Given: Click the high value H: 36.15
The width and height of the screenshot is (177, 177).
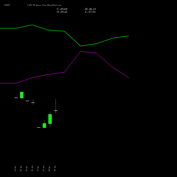Looking at the screenshot, I should point(90,9).
